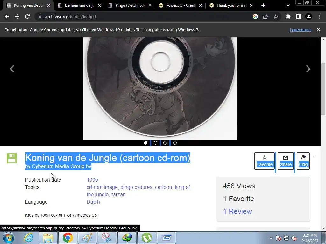Click the share page icon in address bar
The image size is (326, 244).
pyautogui.click(x=266, y=17)
